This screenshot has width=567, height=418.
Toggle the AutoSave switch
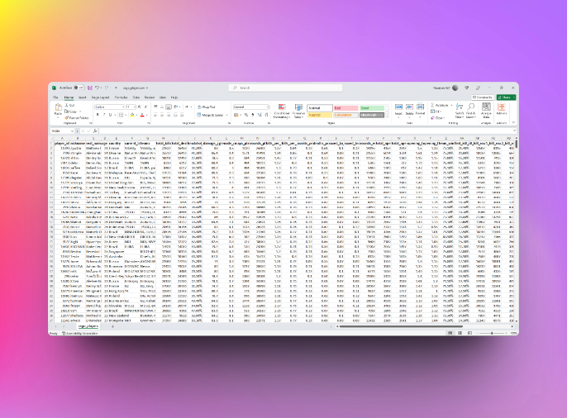pyautogui.click(x=78, y=88)
